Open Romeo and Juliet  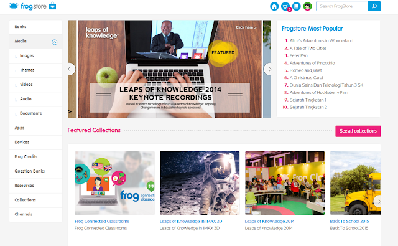[305, 70]
